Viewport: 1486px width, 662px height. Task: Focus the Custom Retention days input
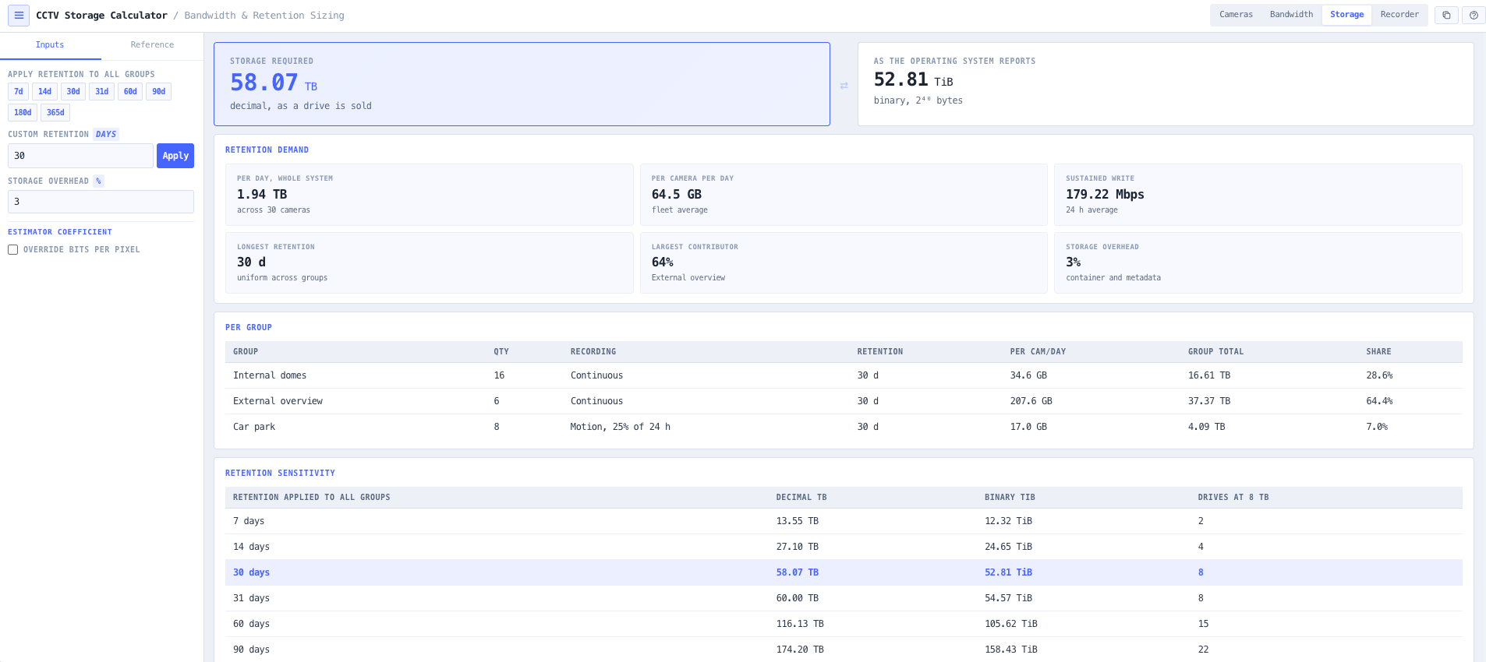coord(80,156)
